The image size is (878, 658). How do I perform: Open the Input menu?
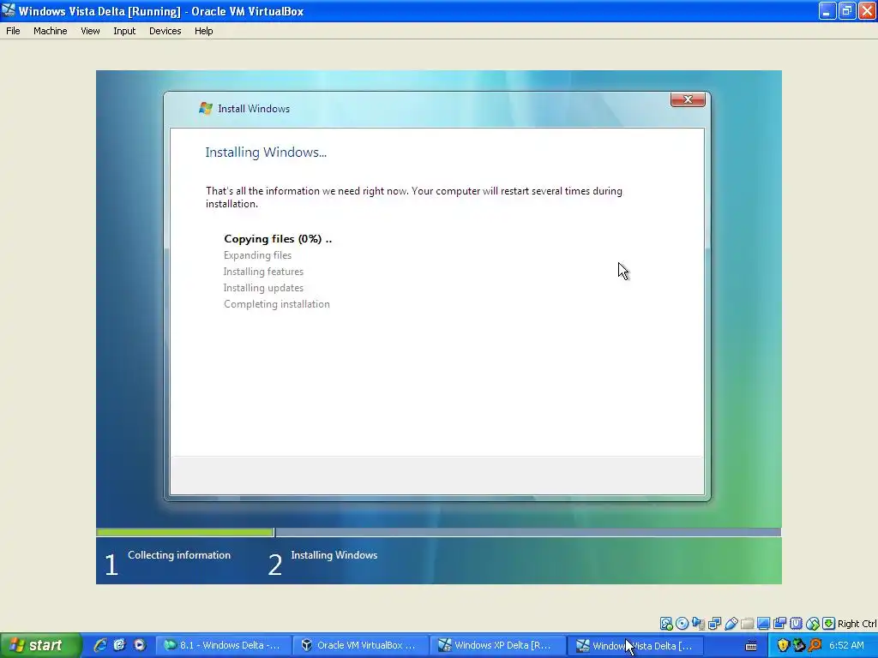tap(124, 31)
